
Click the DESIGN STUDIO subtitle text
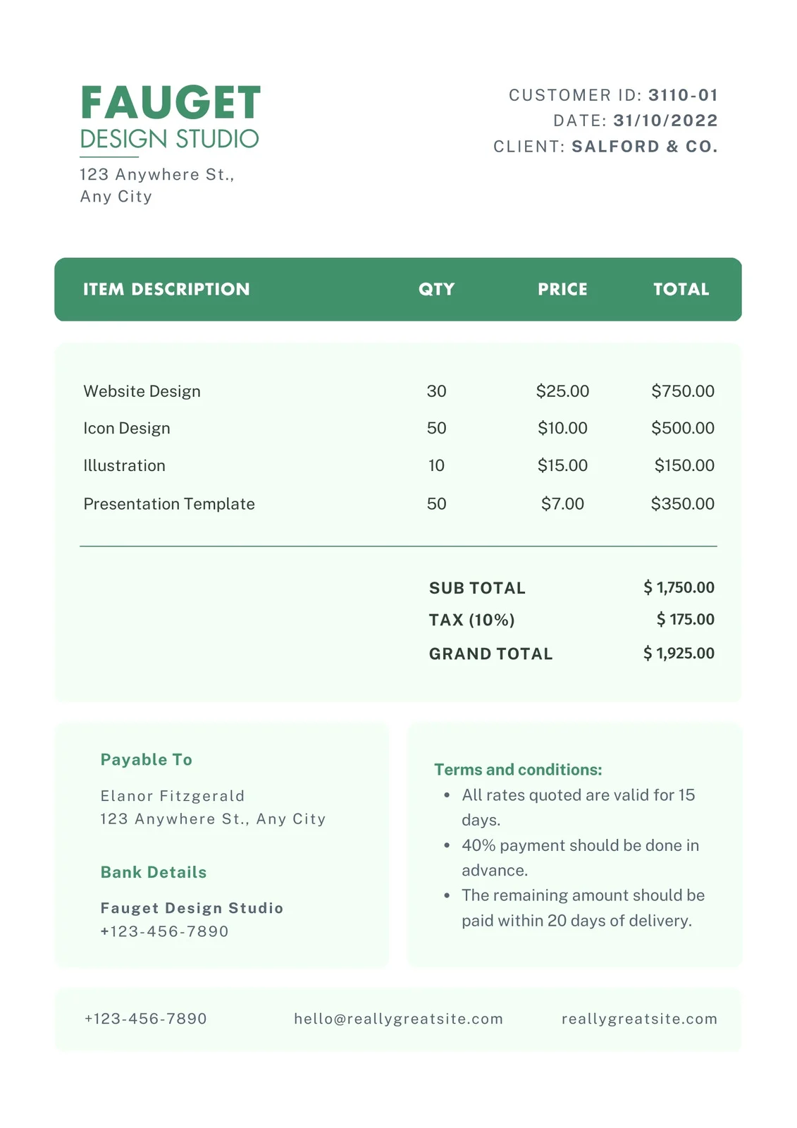169,139
